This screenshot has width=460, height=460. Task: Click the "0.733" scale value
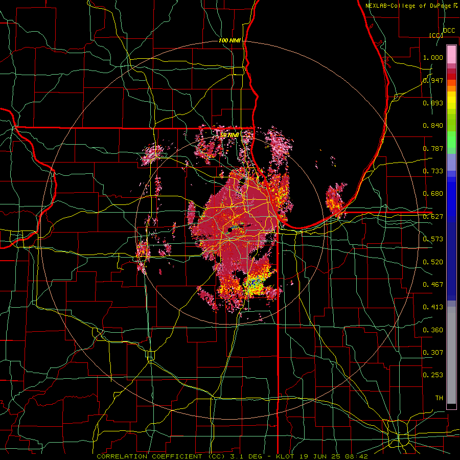click(x=433, y=171)
